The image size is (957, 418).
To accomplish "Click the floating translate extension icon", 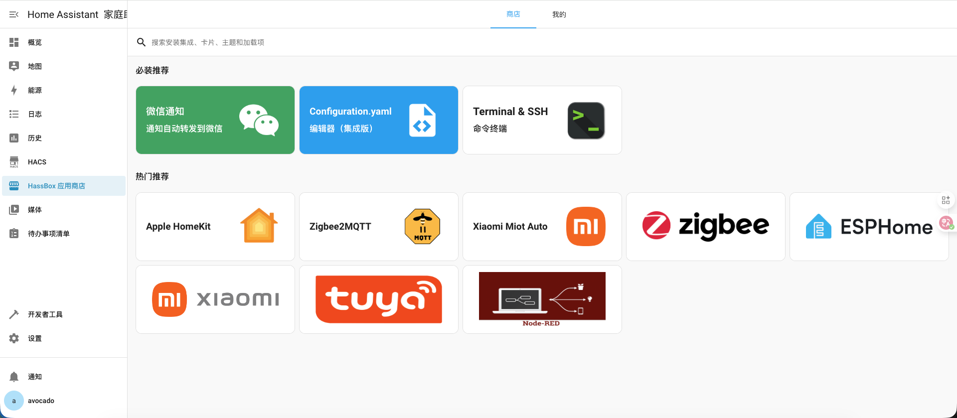I will [x=946, y=223].
